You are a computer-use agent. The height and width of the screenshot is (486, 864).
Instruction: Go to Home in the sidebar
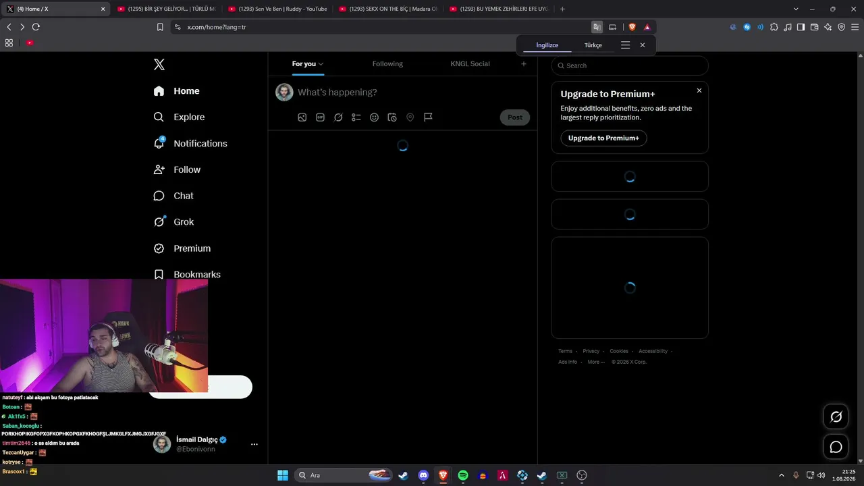(177, 91)
